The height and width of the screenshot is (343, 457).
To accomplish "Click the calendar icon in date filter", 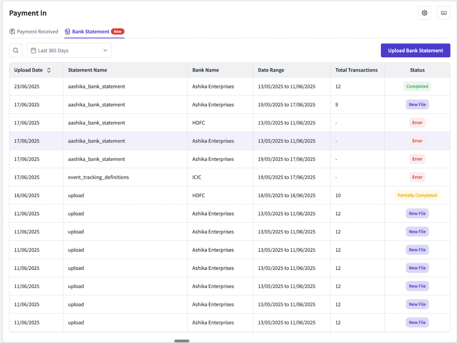I will tap(34, 51).
